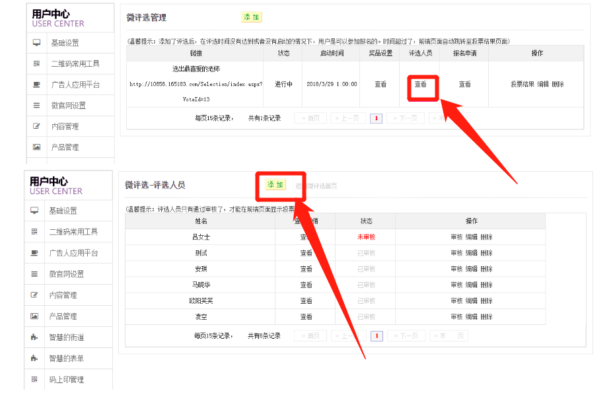Click QR icon for 二维码常用工具 in lower sidebar

click(x=34, y=232)
